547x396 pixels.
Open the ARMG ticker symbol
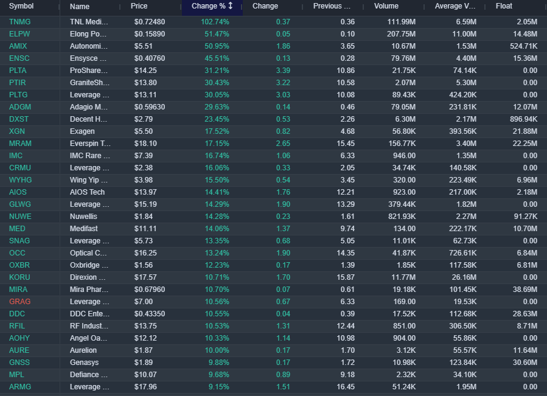[x=20, y=387]
